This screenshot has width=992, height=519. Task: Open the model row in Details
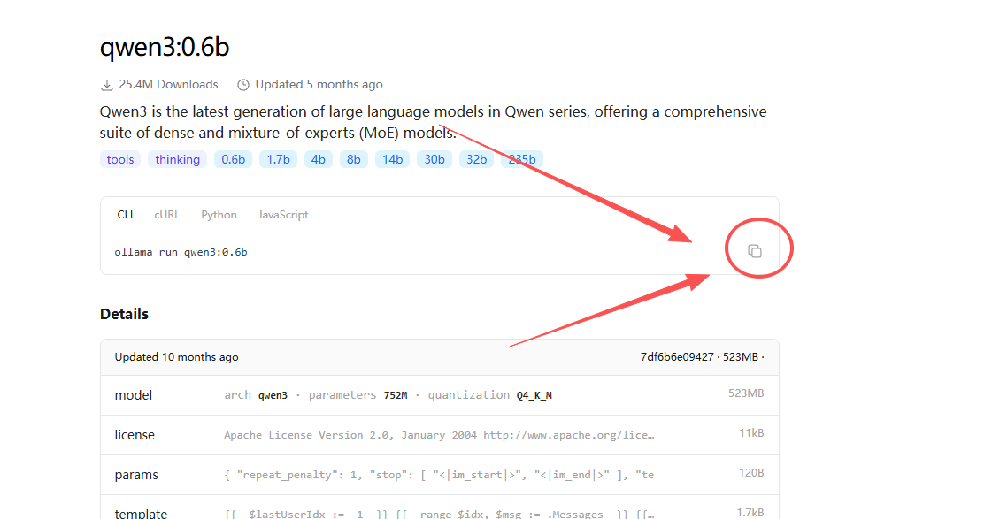[x=439, y=395]
